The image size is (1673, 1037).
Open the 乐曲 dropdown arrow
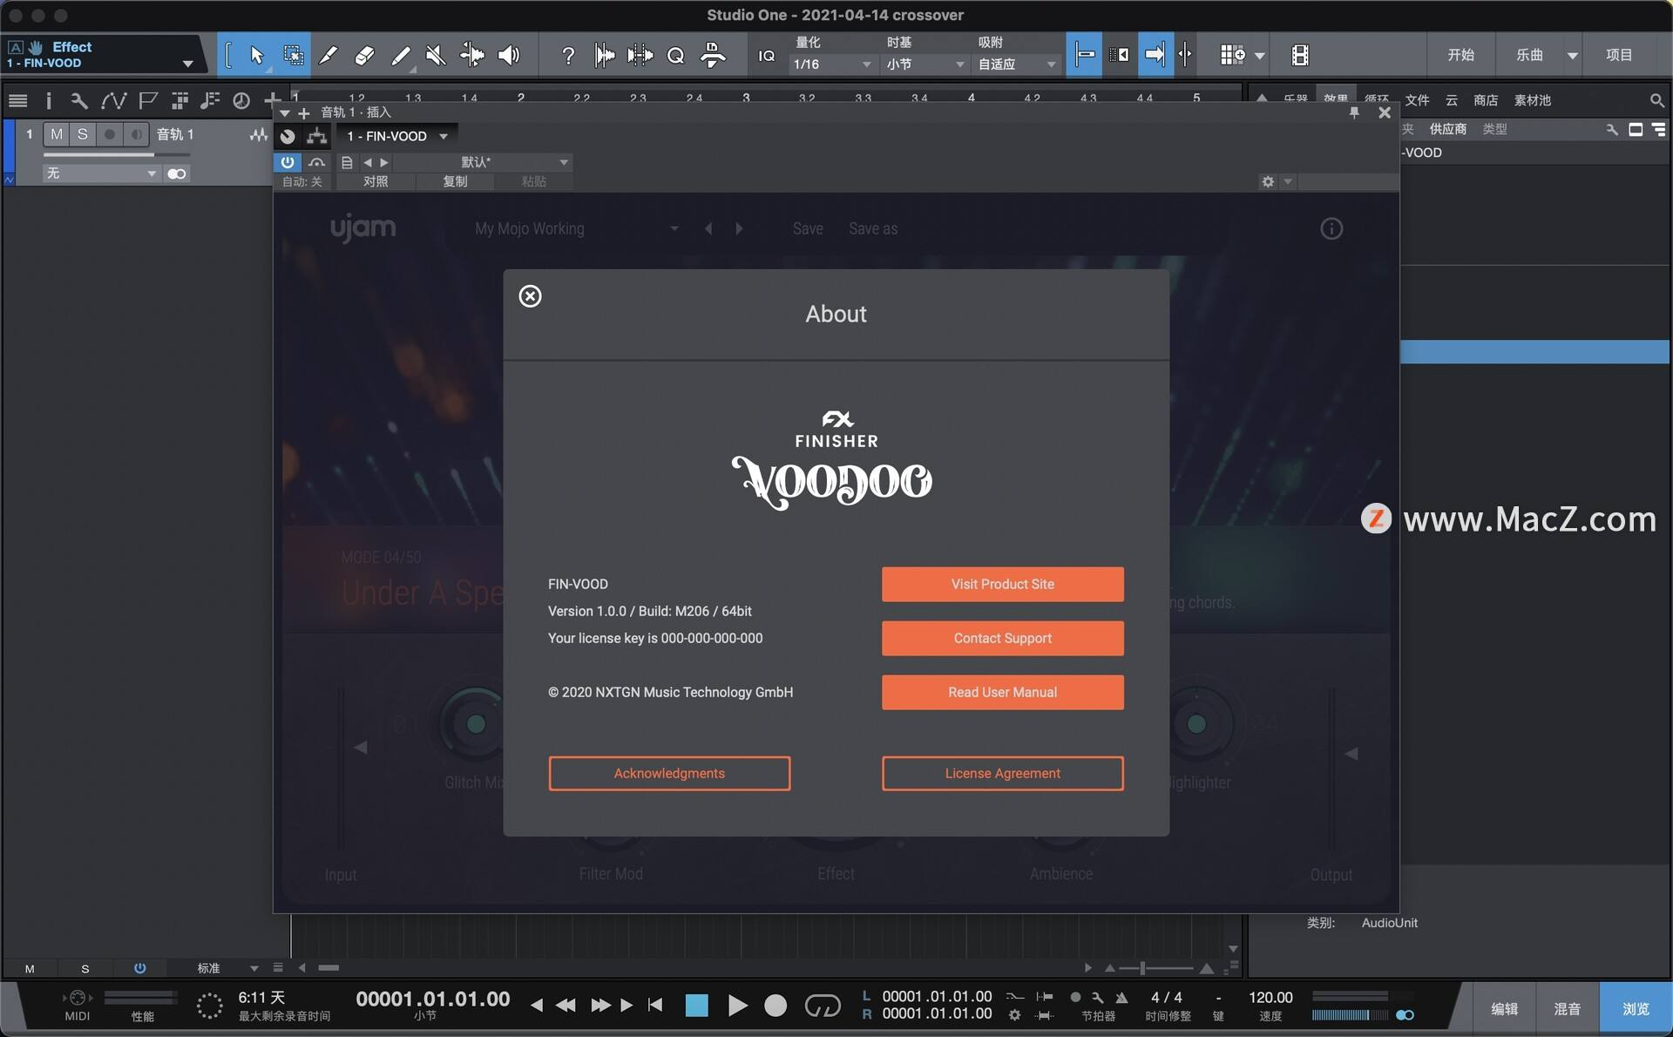(1573, 55)
